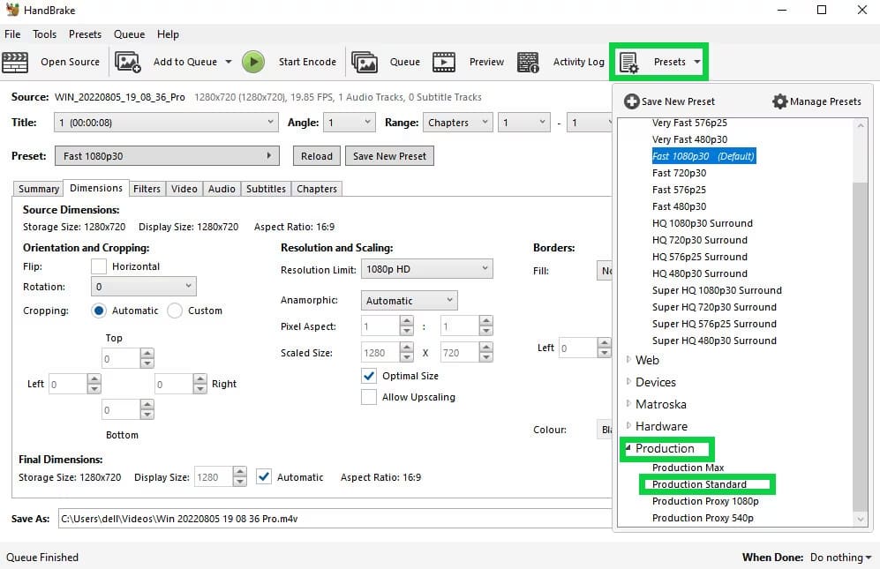Open the Title dropdown
This screenshot has width=880, height=569.
tap(166, 123)
